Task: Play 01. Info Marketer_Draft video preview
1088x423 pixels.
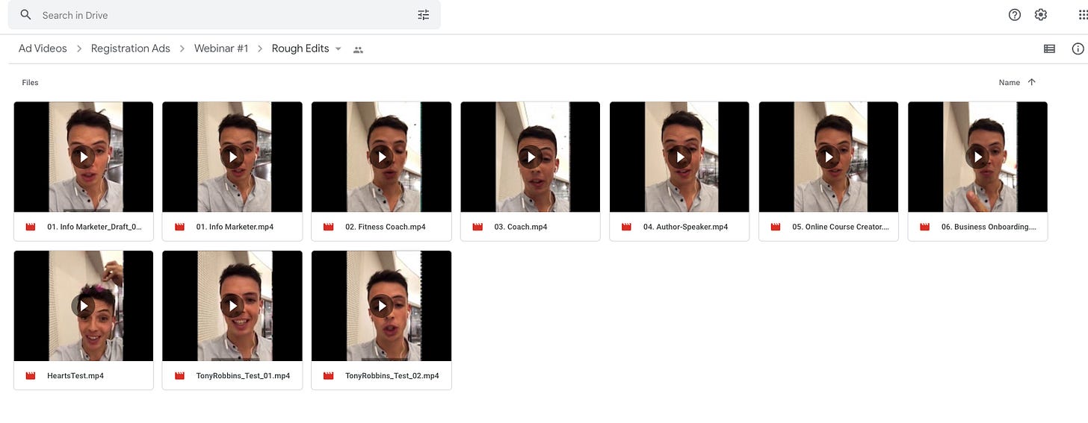Action: coord(84,157)
